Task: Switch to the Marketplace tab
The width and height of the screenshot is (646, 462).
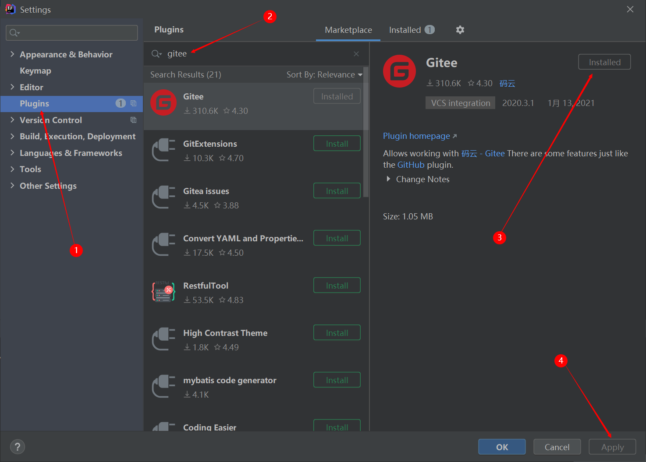Action: click(x=348, y=30)
